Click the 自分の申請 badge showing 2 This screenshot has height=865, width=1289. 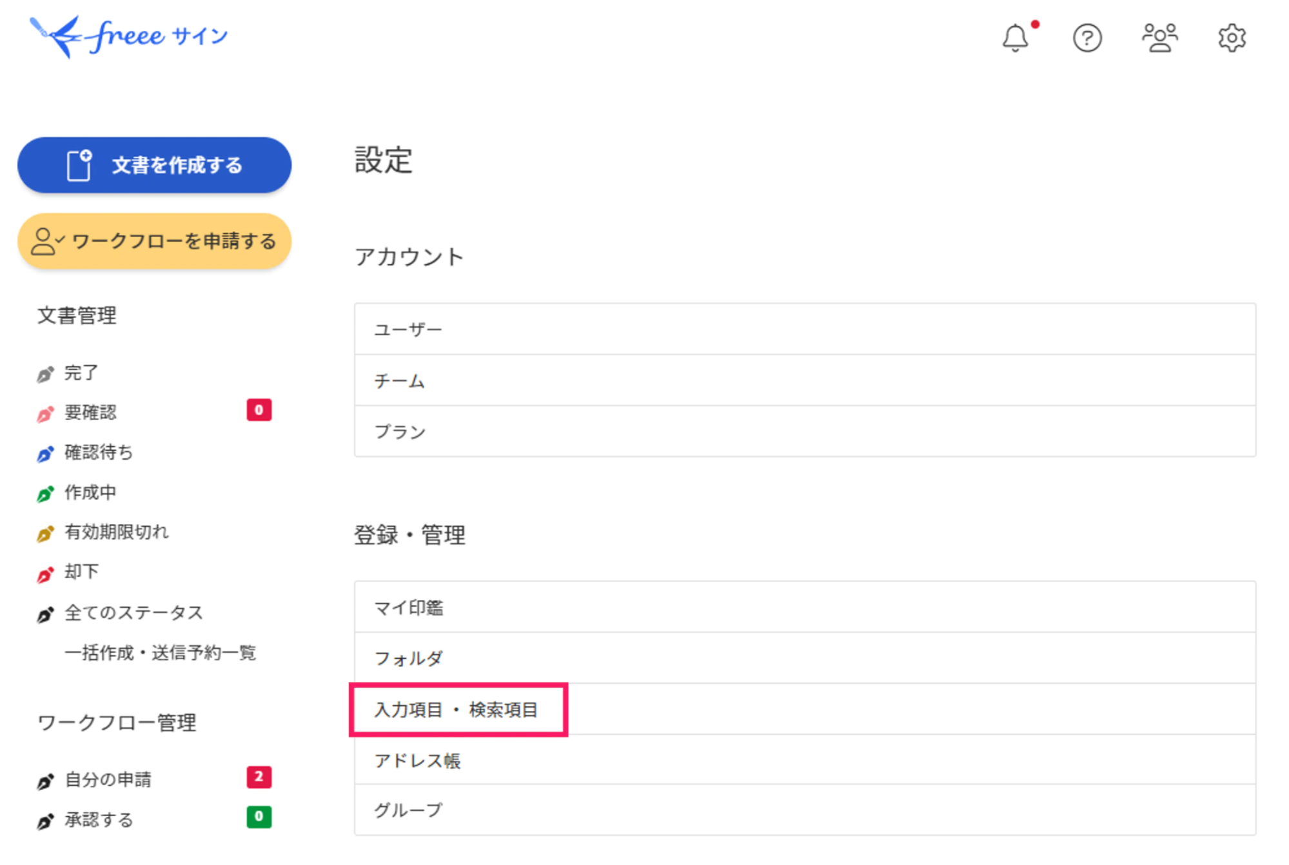pos(258,778)
